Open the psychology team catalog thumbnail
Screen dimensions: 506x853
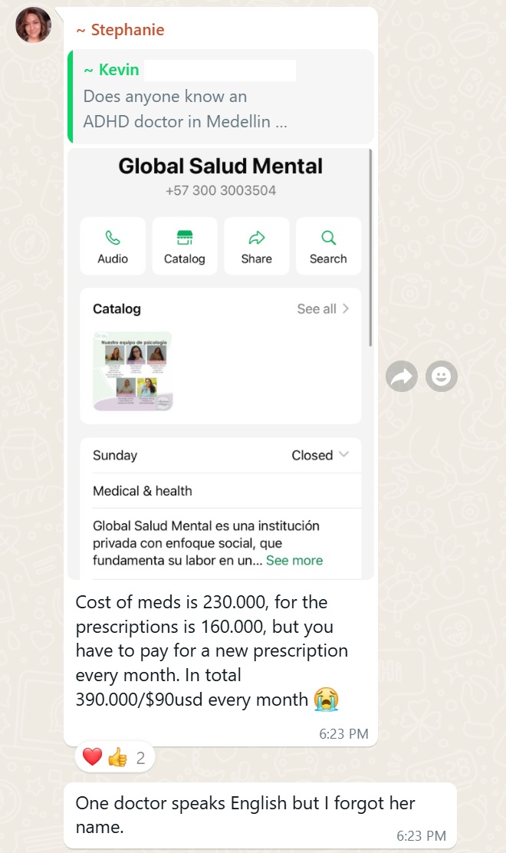coord(133,371)
